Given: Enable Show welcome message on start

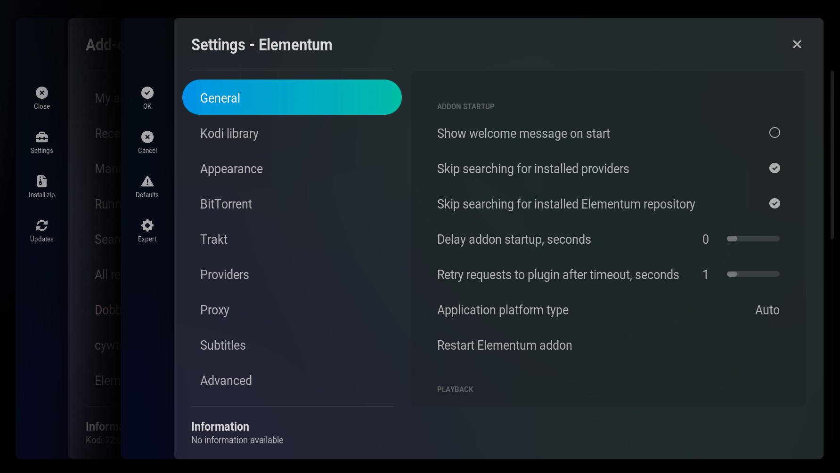Looking at the screenshot, I should pos(774,133).
